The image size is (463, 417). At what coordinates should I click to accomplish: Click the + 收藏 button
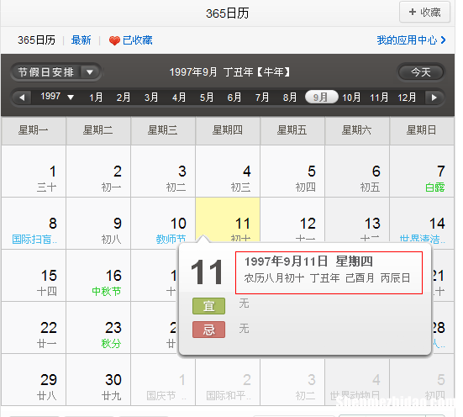click(424, 12)
